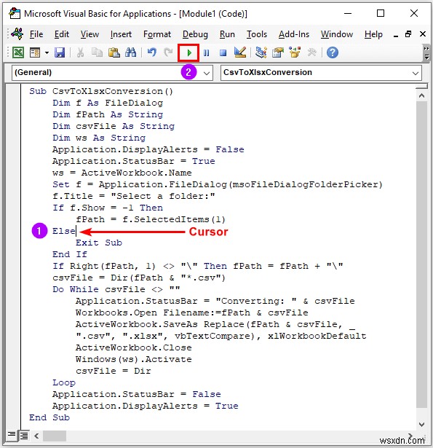Expand the CsvToXlsxConversion procedure dropdown
Image resolution: width=433 pixels, height=448 pixels.
coord(416,73)
